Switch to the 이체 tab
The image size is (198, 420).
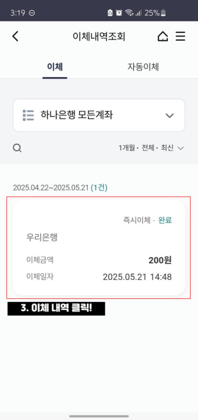[55, 67]
